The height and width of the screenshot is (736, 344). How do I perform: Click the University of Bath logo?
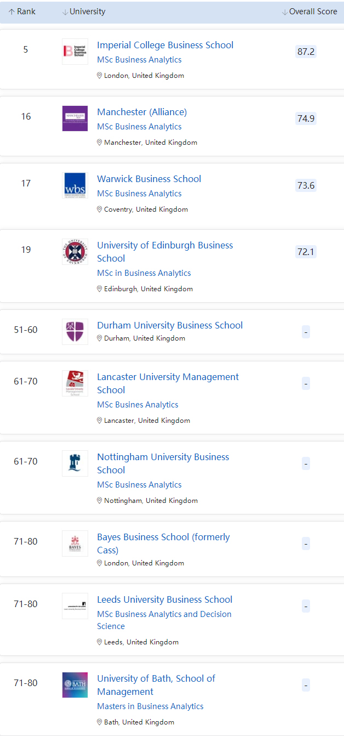click(x=75, y=685)
